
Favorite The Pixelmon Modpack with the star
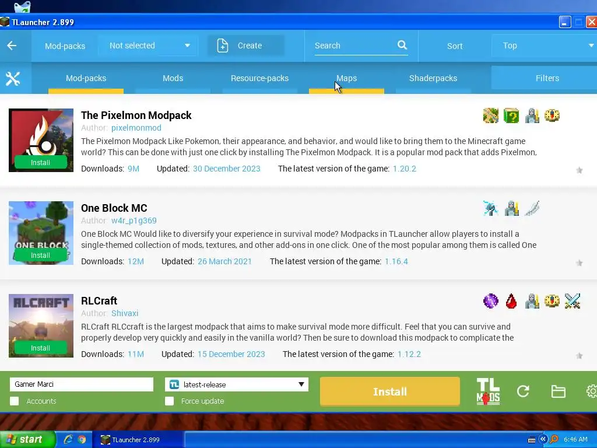(x=579, y=170)
